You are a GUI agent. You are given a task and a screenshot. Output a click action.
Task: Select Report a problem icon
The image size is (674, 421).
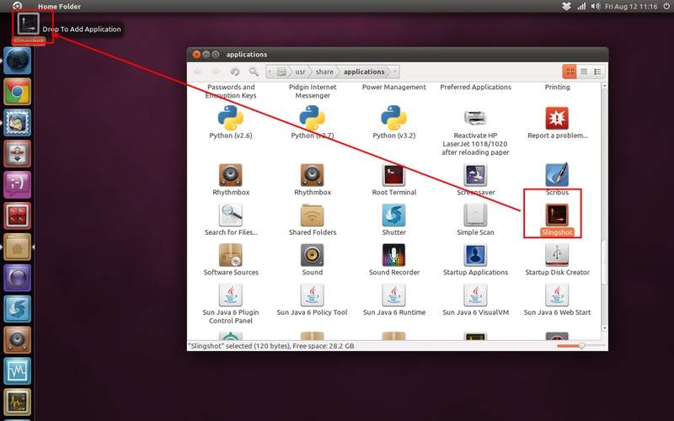(557, 118)
